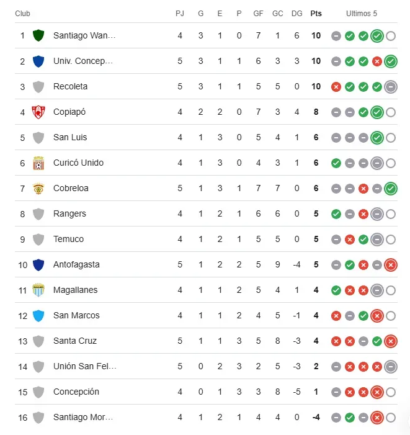
Task: Click the Antofagasta dark blue shield crest
Action: [x=38, y=264]
